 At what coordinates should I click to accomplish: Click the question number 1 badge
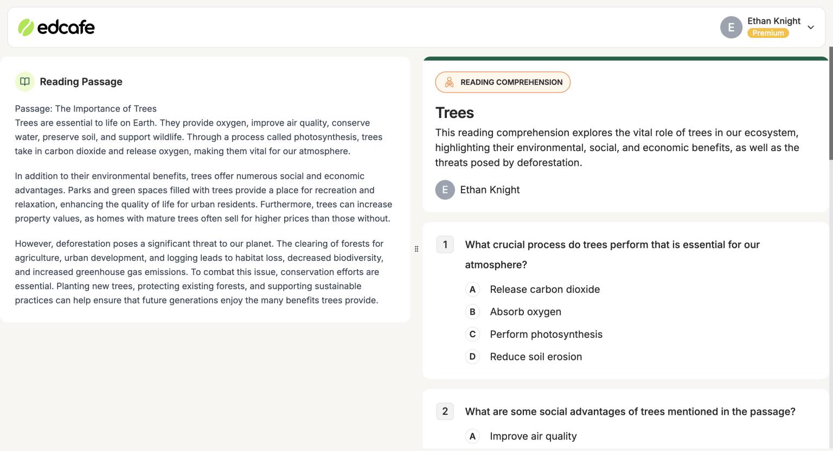445,244
